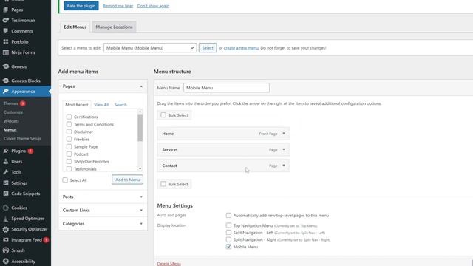The height and width of the screenshot is (266, 473).
Task: Click the Menu Name input field
Action: (227, 88)
